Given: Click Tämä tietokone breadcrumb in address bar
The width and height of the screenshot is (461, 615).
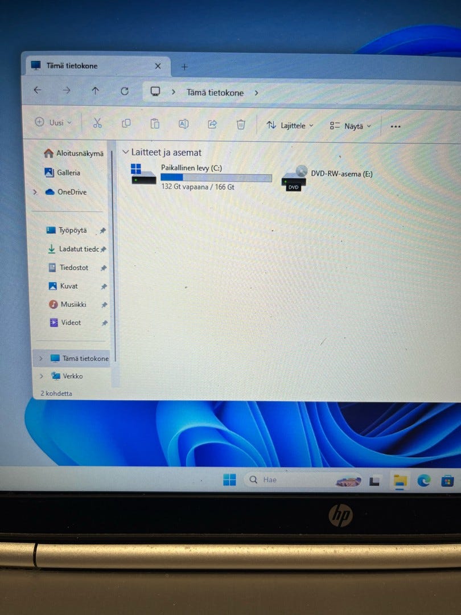Looking at the screenshot, I should (x=215, y=93).
